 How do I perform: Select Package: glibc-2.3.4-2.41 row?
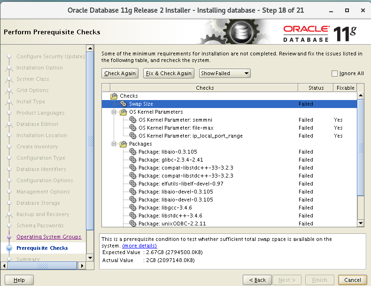229,160
